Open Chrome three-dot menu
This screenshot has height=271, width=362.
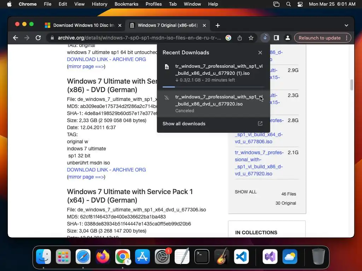click(x=346, y=38)
